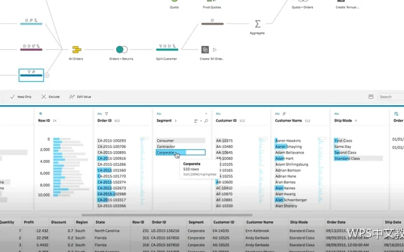Select the Split Customer clean step
404x252 pixels.
point(167,49)
